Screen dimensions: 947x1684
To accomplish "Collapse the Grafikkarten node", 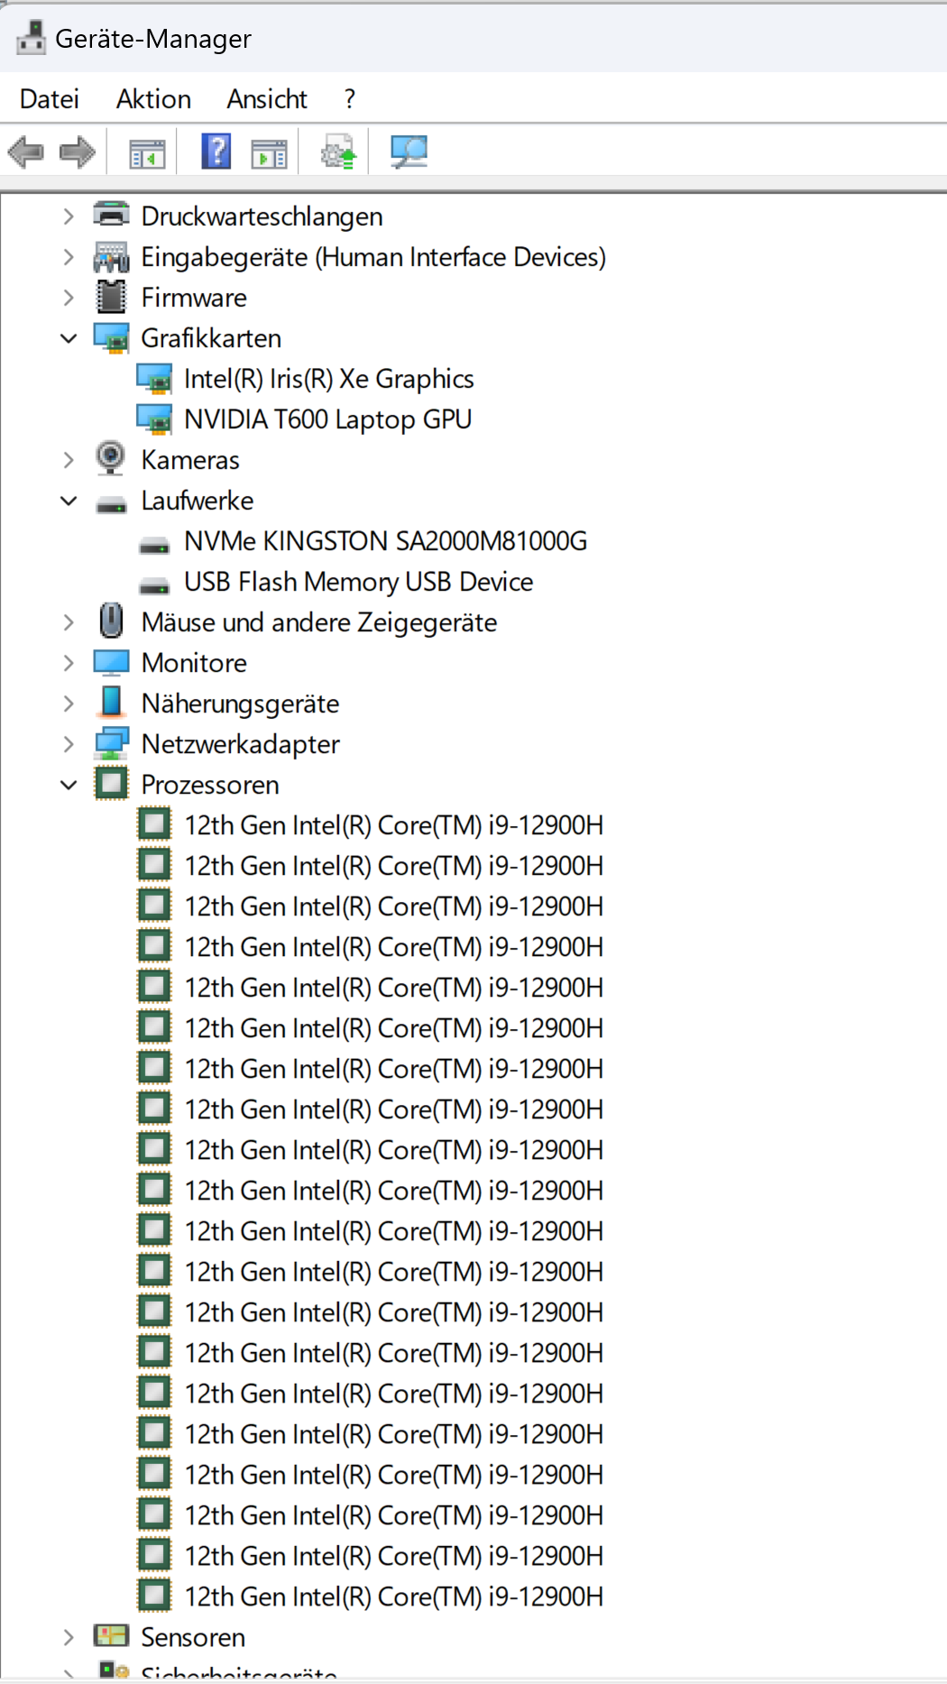I will pos(69,338).
